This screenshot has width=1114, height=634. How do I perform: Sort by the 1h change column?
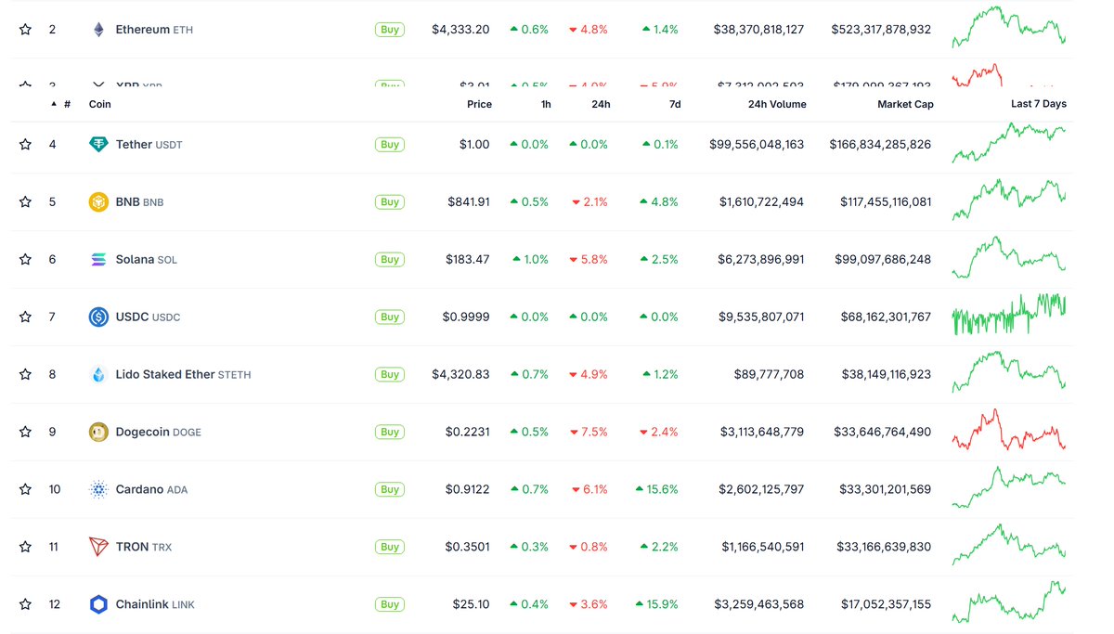click(546, 104)
